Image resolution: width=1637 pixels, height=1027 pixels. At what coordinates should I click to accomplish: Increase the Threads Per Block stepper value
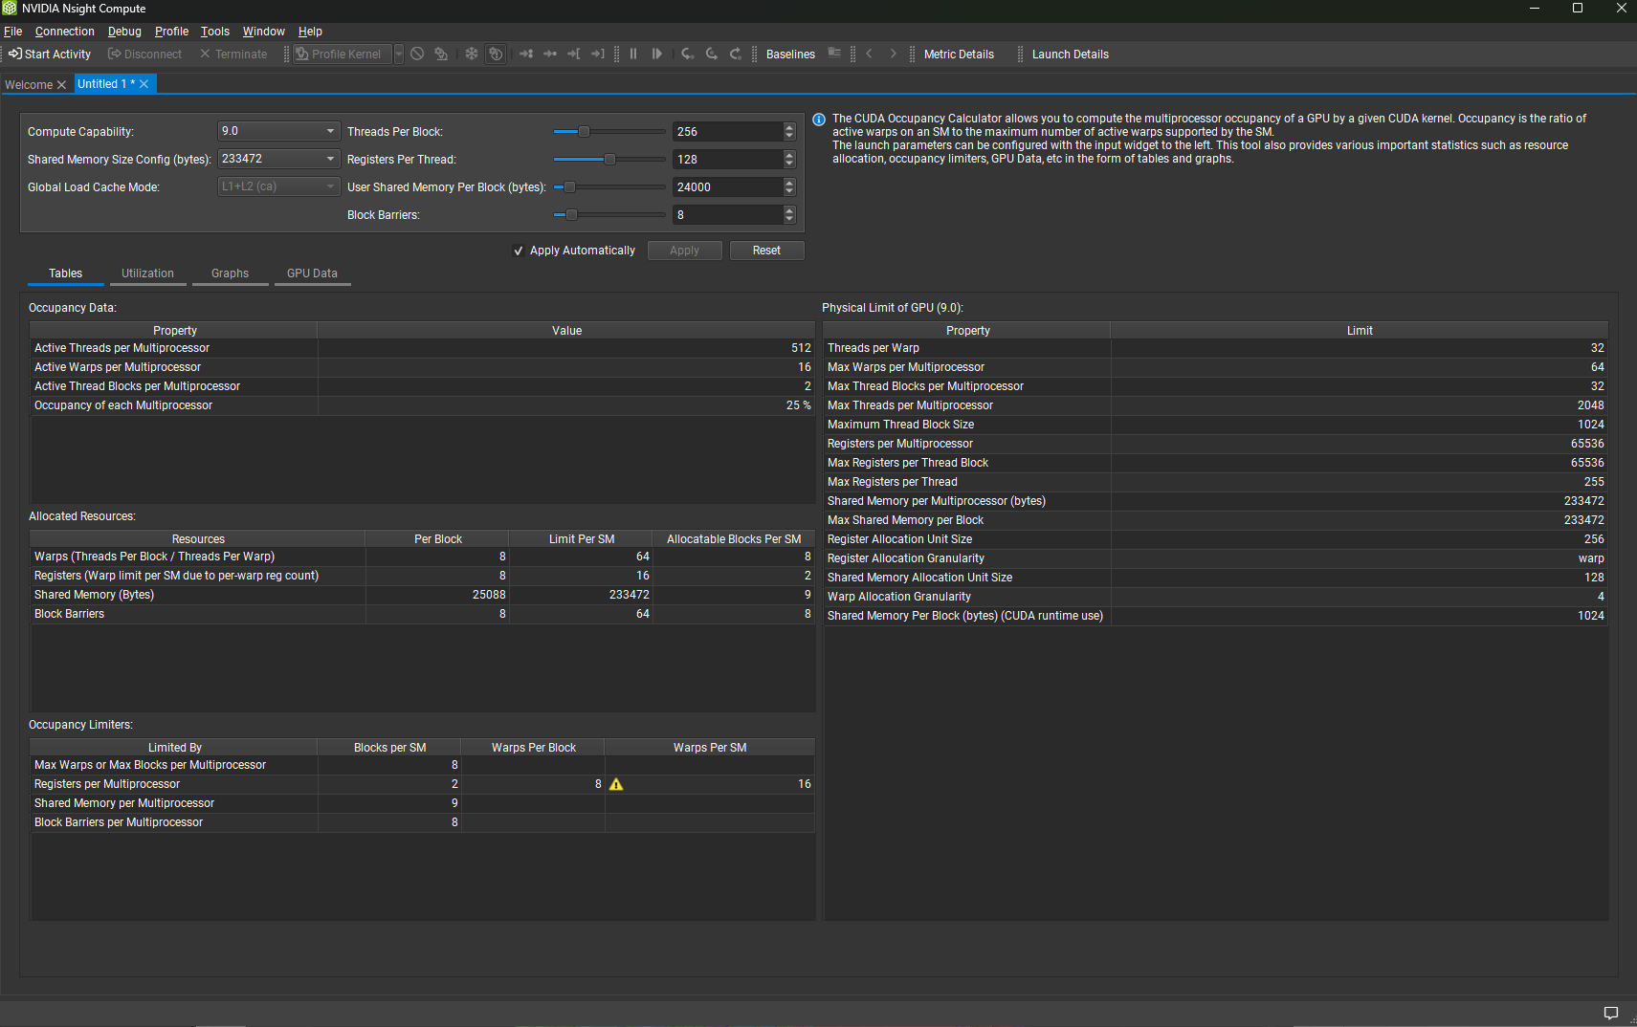pos(789,127)
